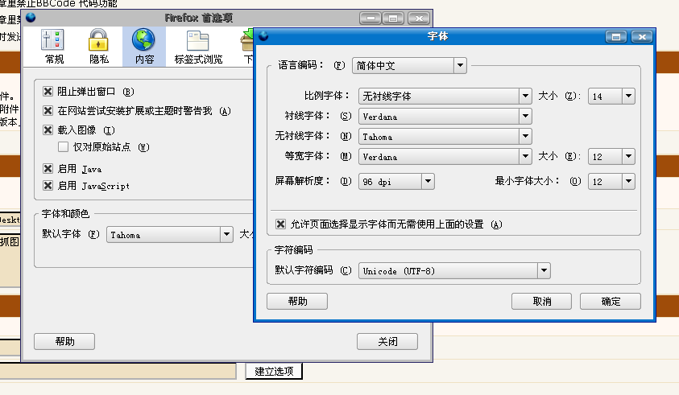The height and width of the screenshot is (395, 679).
Task: Open the 隐私 (Privacy) lock icon
Action: [99, 47]
